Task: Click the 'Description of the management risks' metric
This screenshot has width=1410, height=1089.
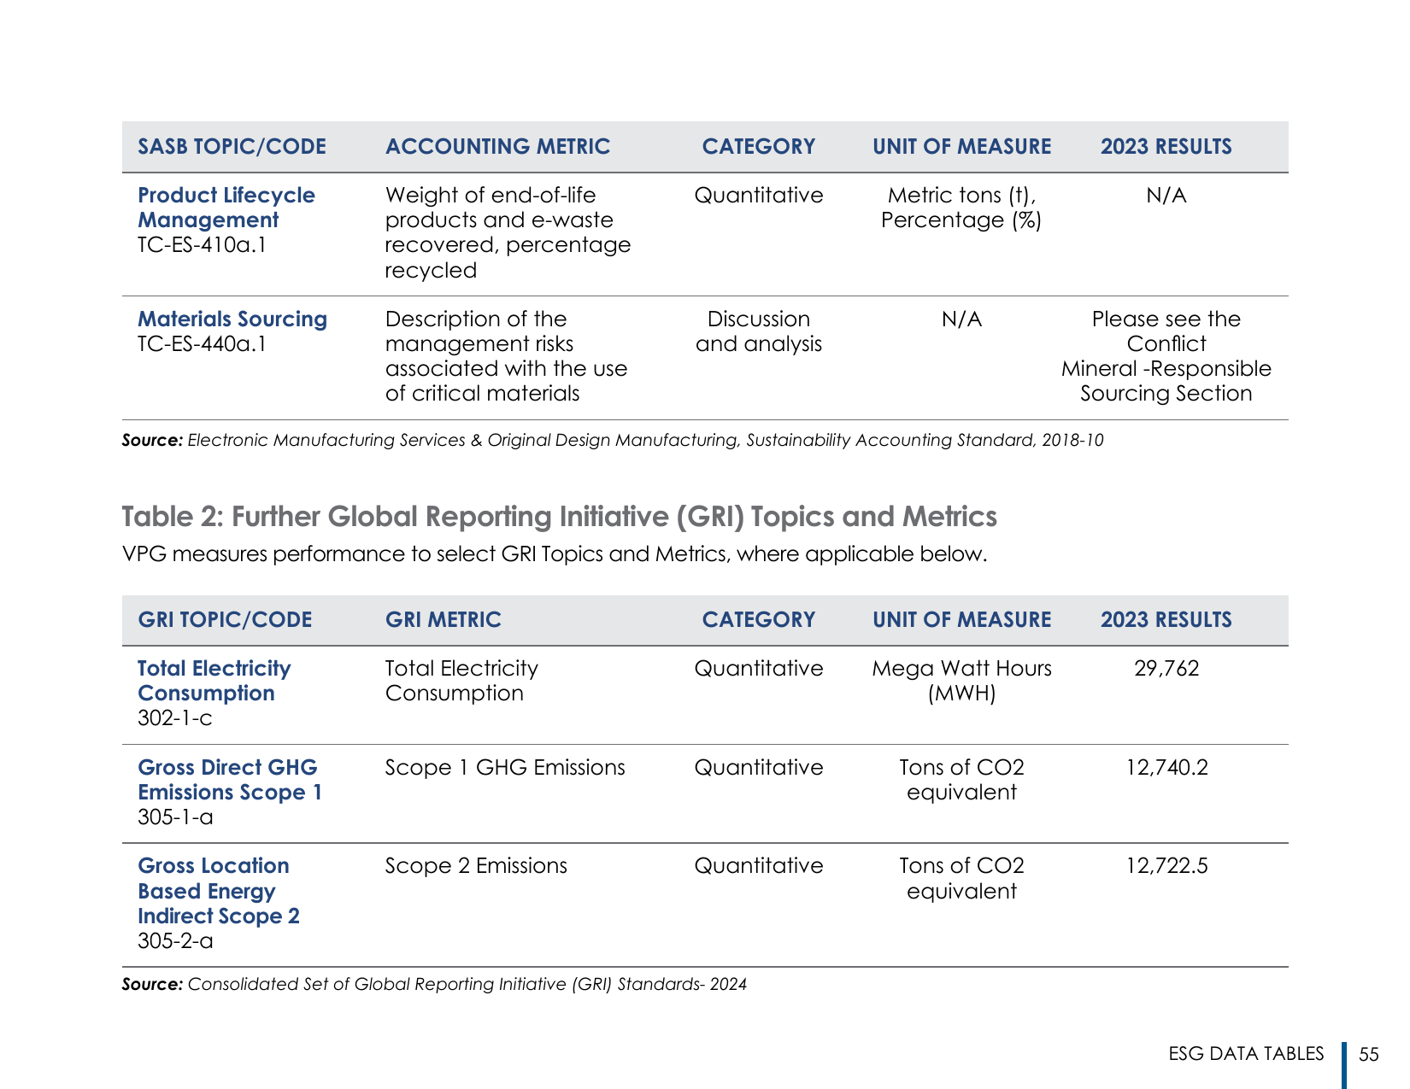Action: [x=506, y=356]
